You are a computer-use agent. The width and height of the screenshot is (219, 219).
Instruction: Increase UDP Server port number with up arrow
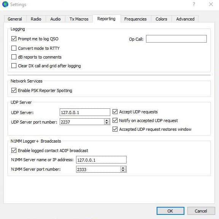[x=107, y=120]
